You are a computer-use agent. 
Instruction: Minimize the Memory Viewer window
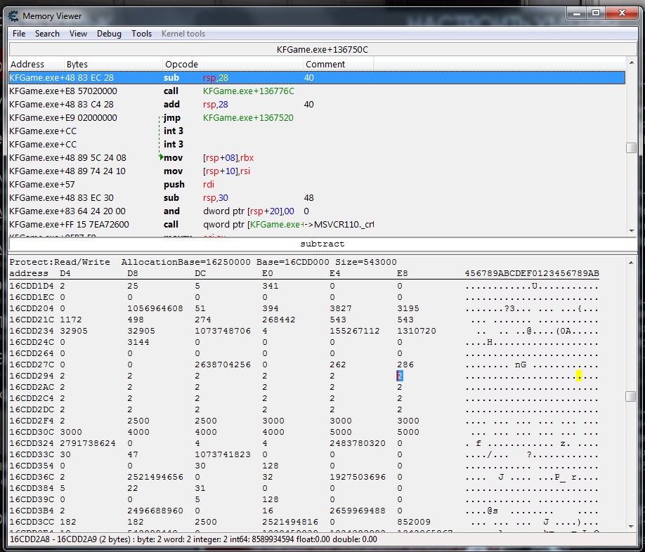[577, 13]
